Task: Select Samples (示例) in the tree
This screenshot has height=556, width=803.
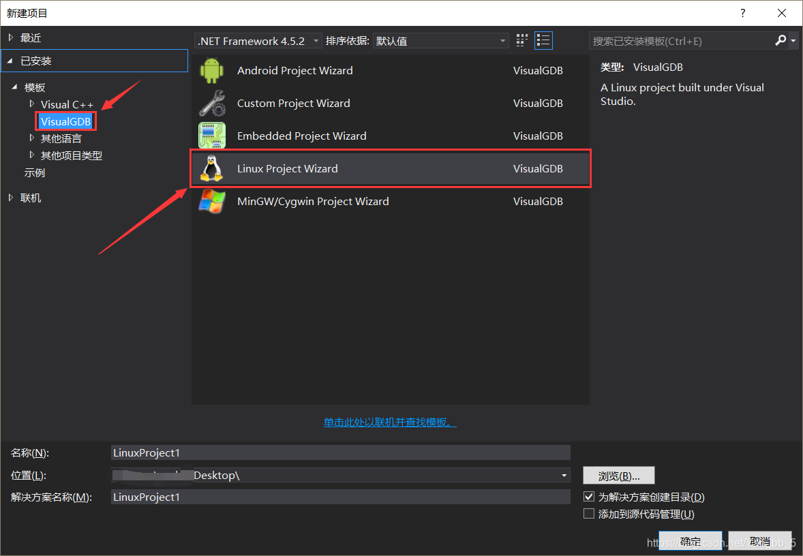Action: click(x=34, y=172)
